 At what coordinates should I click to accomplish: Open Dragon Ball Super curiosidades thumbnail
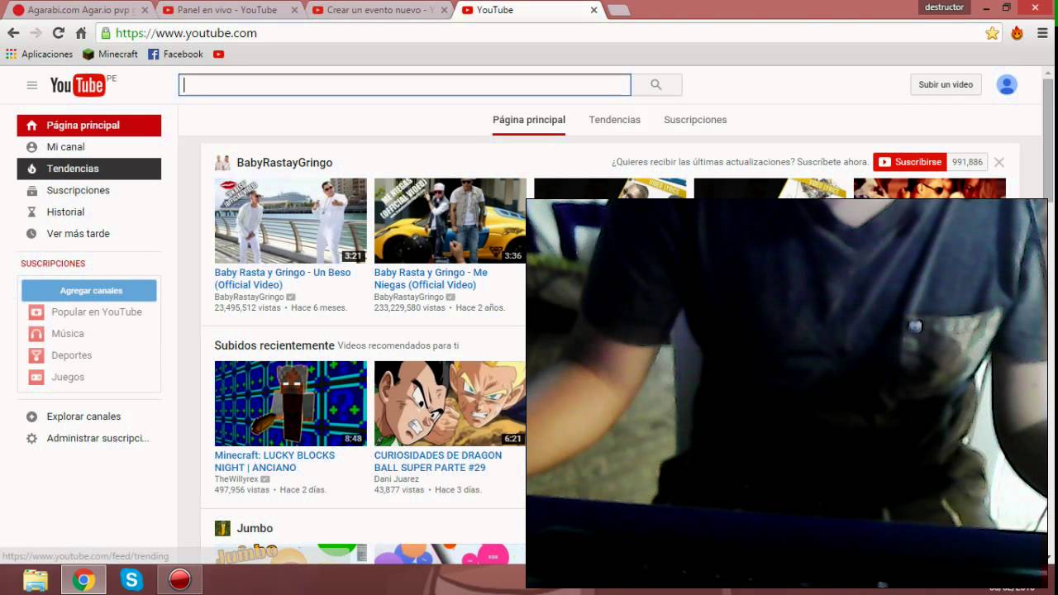click(450, 403)
